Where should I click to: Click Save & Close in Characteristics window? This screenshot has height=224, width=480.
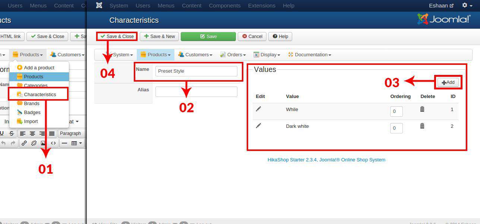coord(117,36)
